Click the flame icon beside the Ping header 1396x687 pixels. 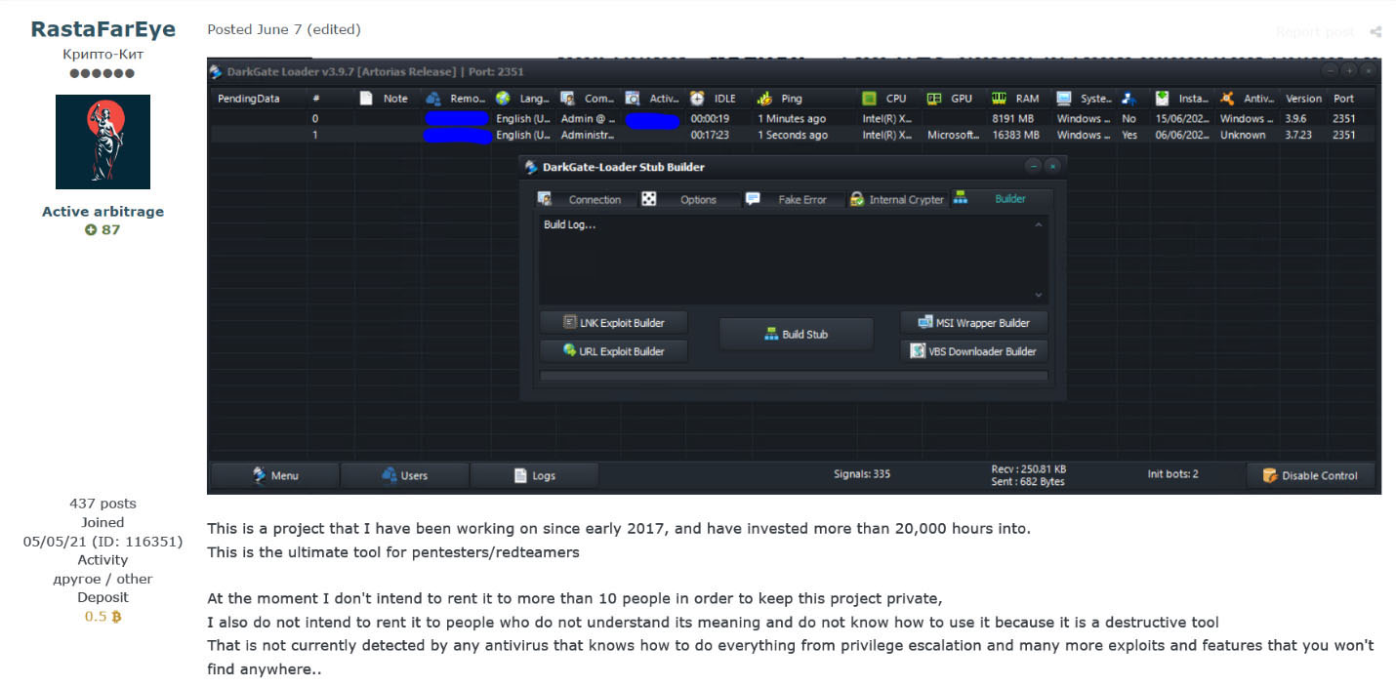tap(764, 99)
